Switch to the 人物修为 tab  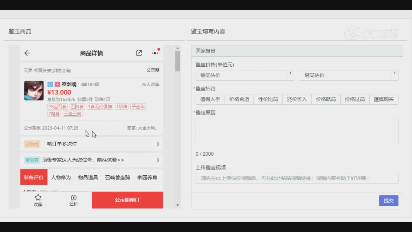(61, 177)
